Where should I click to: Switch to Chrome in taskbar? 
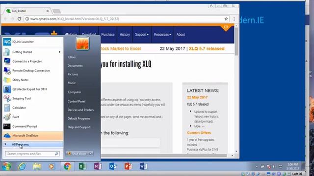coord(68,166)
